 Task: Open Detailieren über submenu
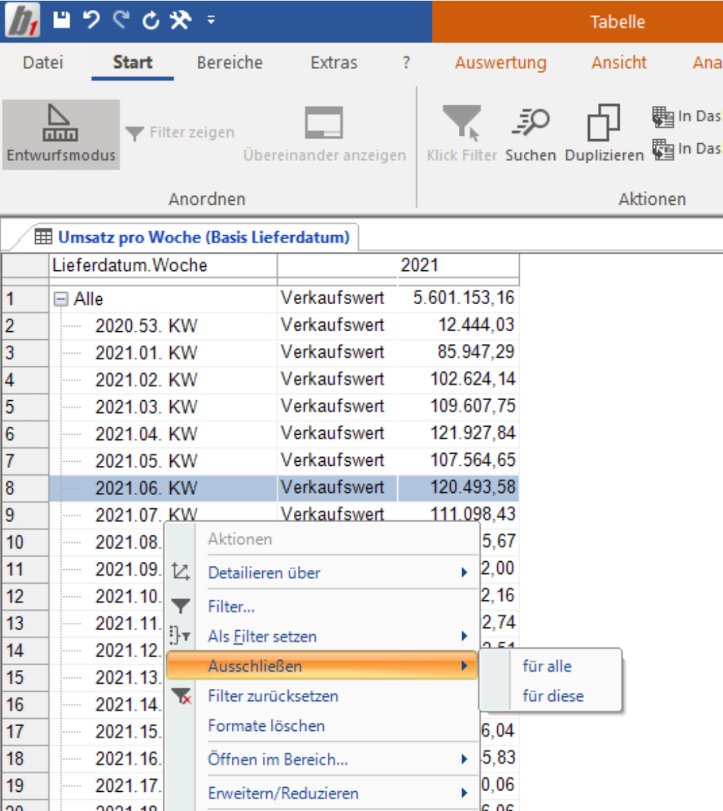[322, 573]
